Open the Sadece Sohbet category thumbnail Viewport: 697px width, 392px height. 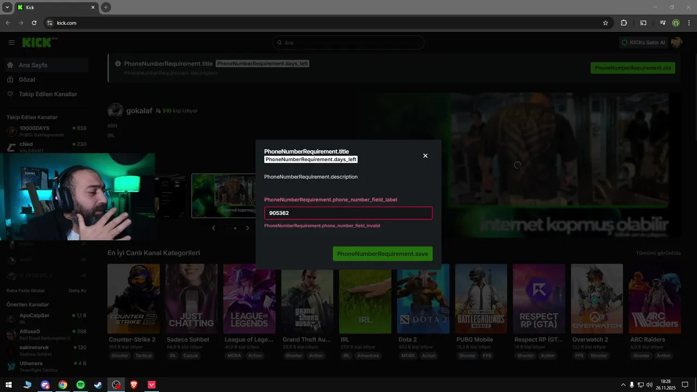[x=191, y=299]
